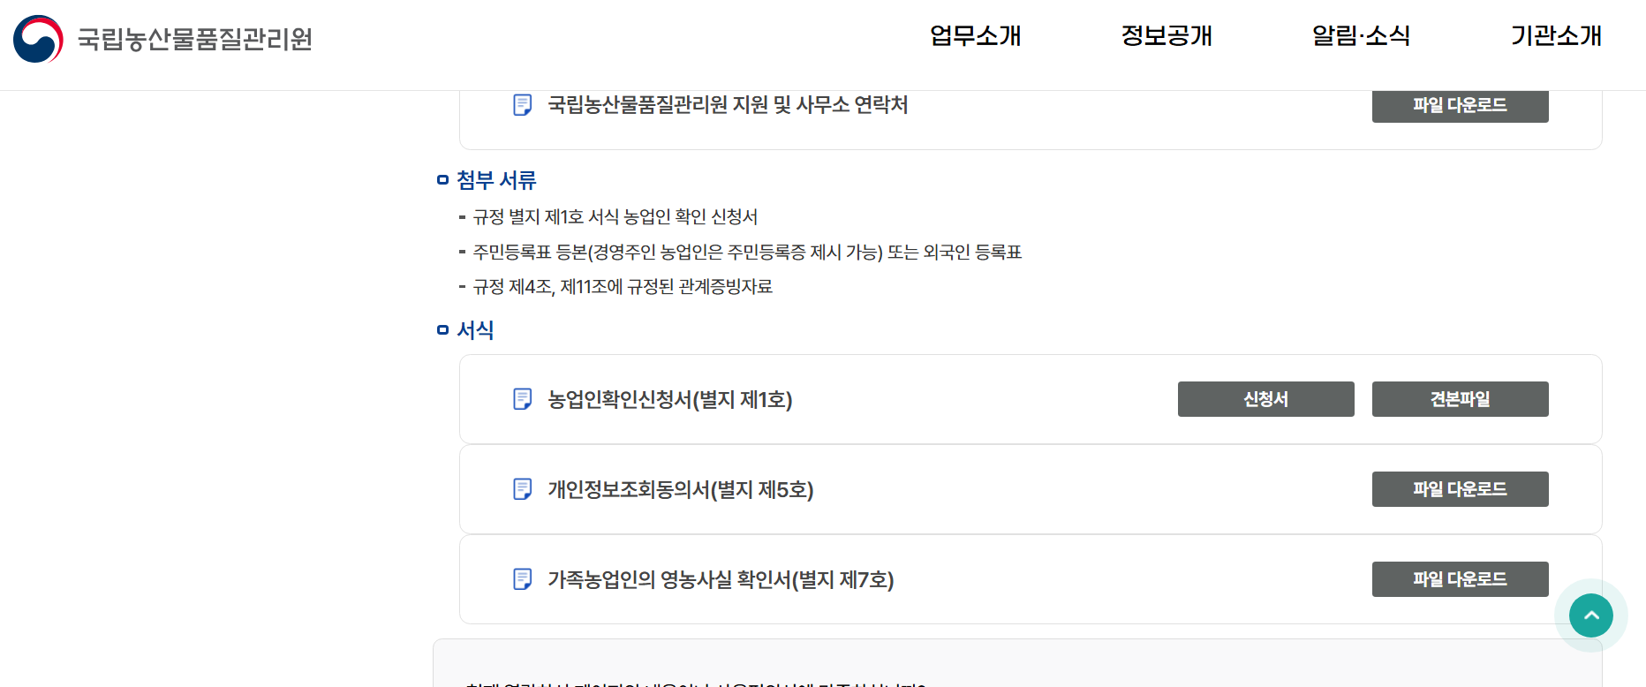Click the document icon beside 가족농업인의 영농사실 확인서
Viewport: 1646px width, 687px height.
pos(521,579)
